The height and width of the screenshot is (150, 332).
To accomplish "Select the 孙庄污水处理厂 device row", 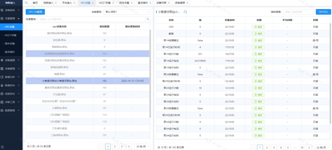I will (88, 101).
